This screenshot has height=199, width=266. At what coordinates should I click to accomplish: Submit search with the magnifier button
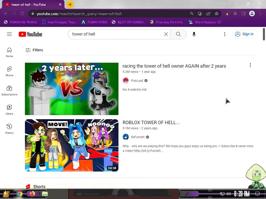178,34
